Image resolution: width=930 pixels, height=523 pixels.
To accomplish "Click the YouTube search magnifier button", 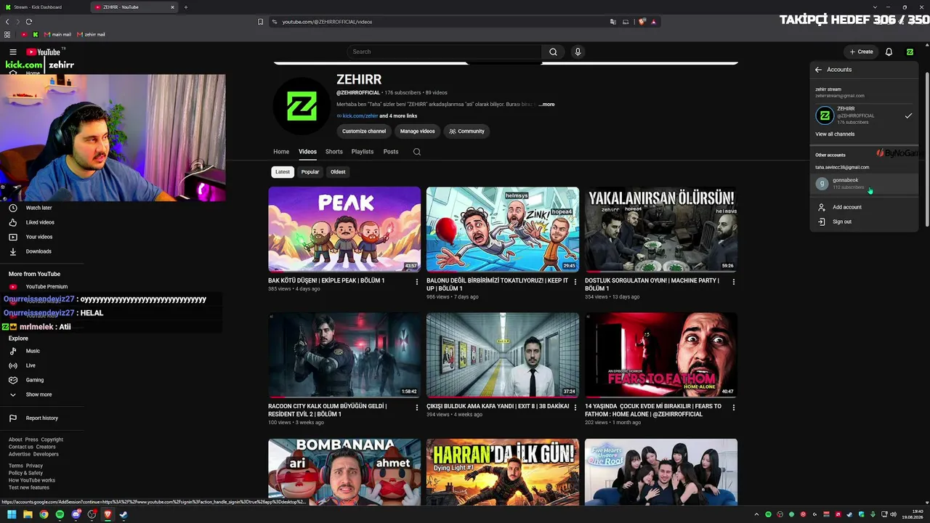I will pos(553,52).
